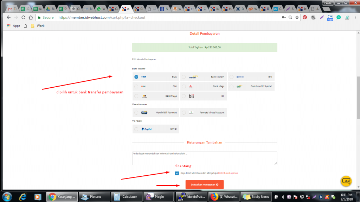Click the address bar URL field
Viewport: 360px width, 202px height.
tap(168, 18)
